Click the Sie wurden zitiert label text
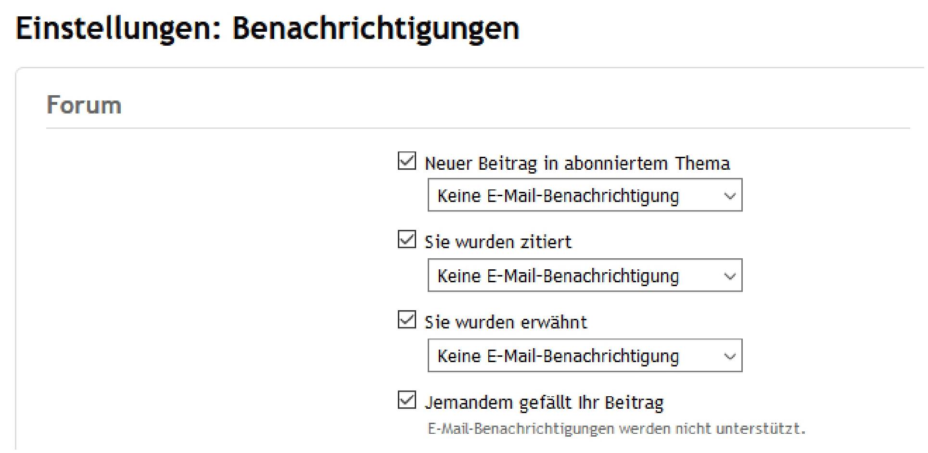Image resolution: width=928 pixels, height=453 pixels. tap(498, 242)
